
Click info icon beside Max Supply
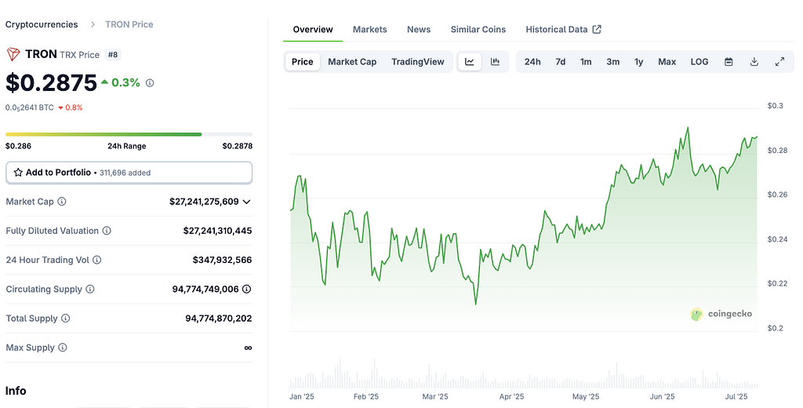click(x=63, y=348)
